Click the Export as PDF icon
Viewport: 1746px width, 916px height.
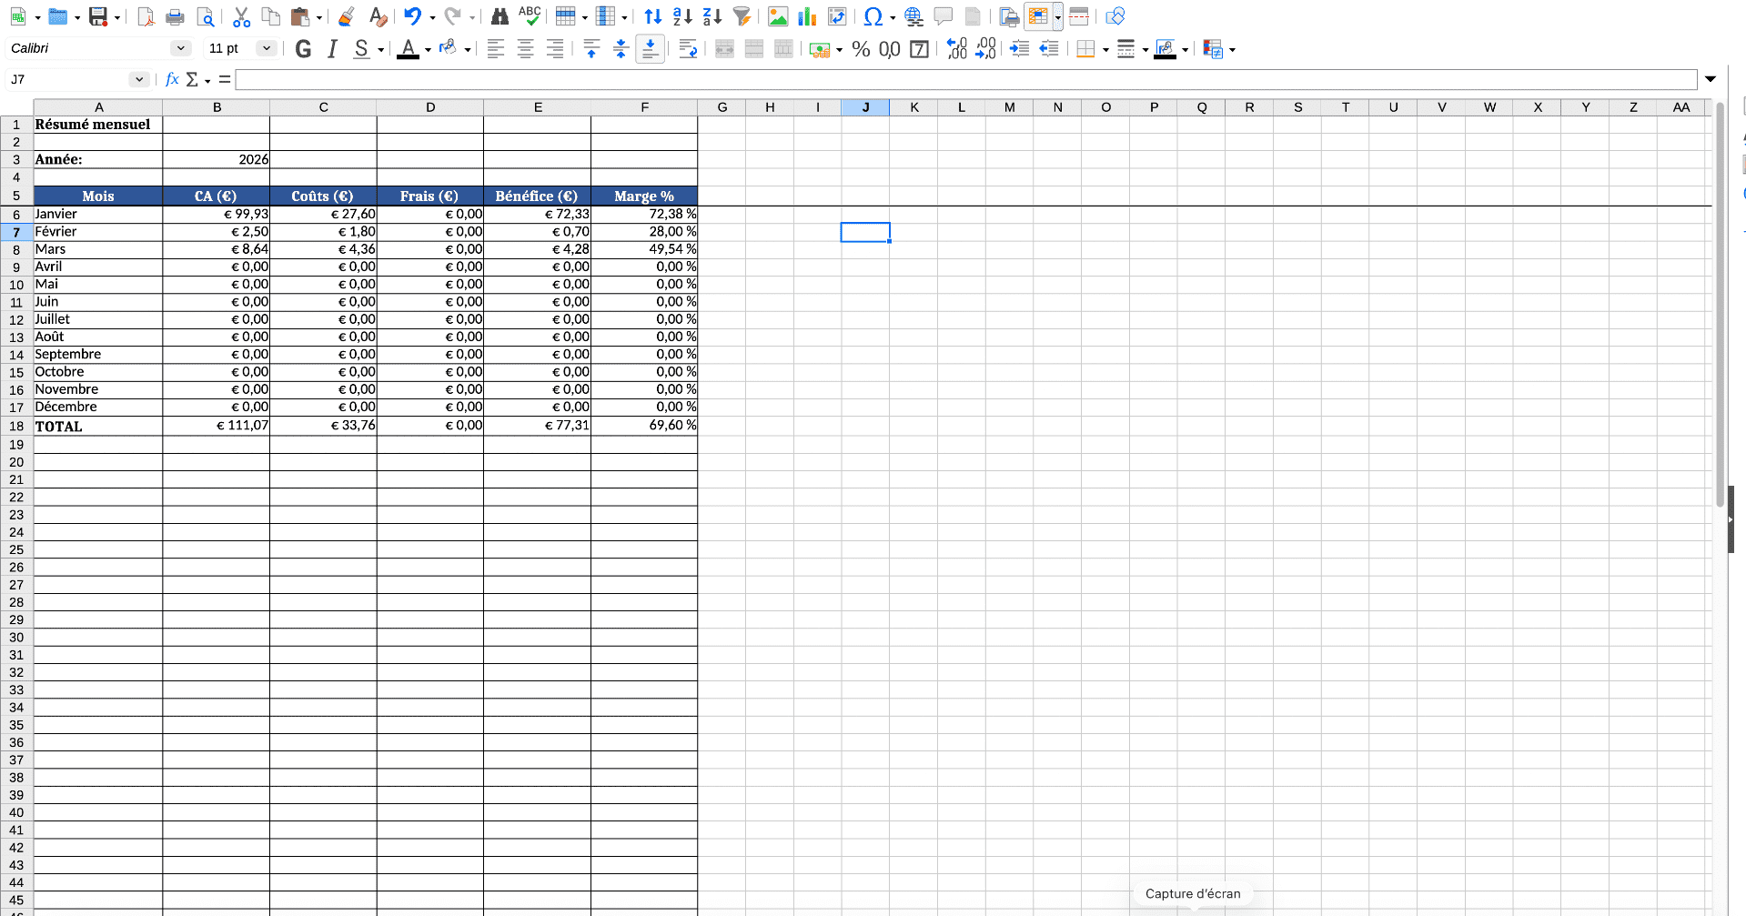[146, 16]
